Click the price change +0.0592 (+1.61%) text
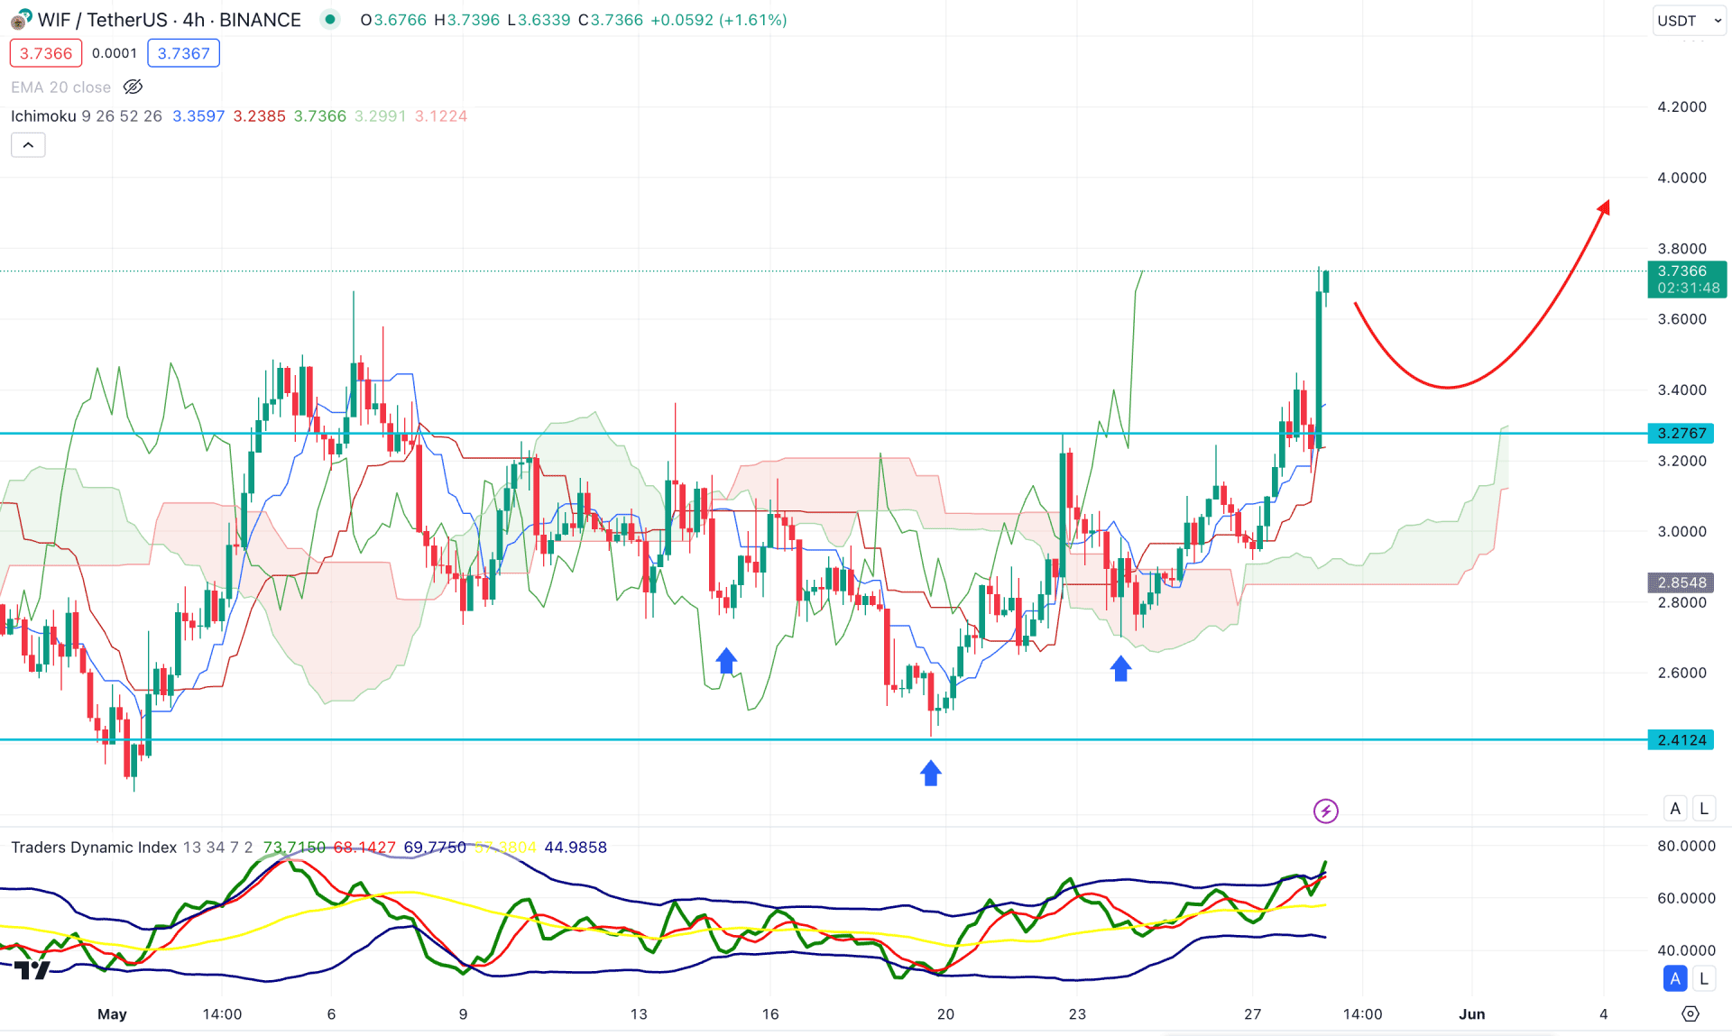Image resolution: width=1732 pixels, height=1036 pixels. (x=718, y=19)
